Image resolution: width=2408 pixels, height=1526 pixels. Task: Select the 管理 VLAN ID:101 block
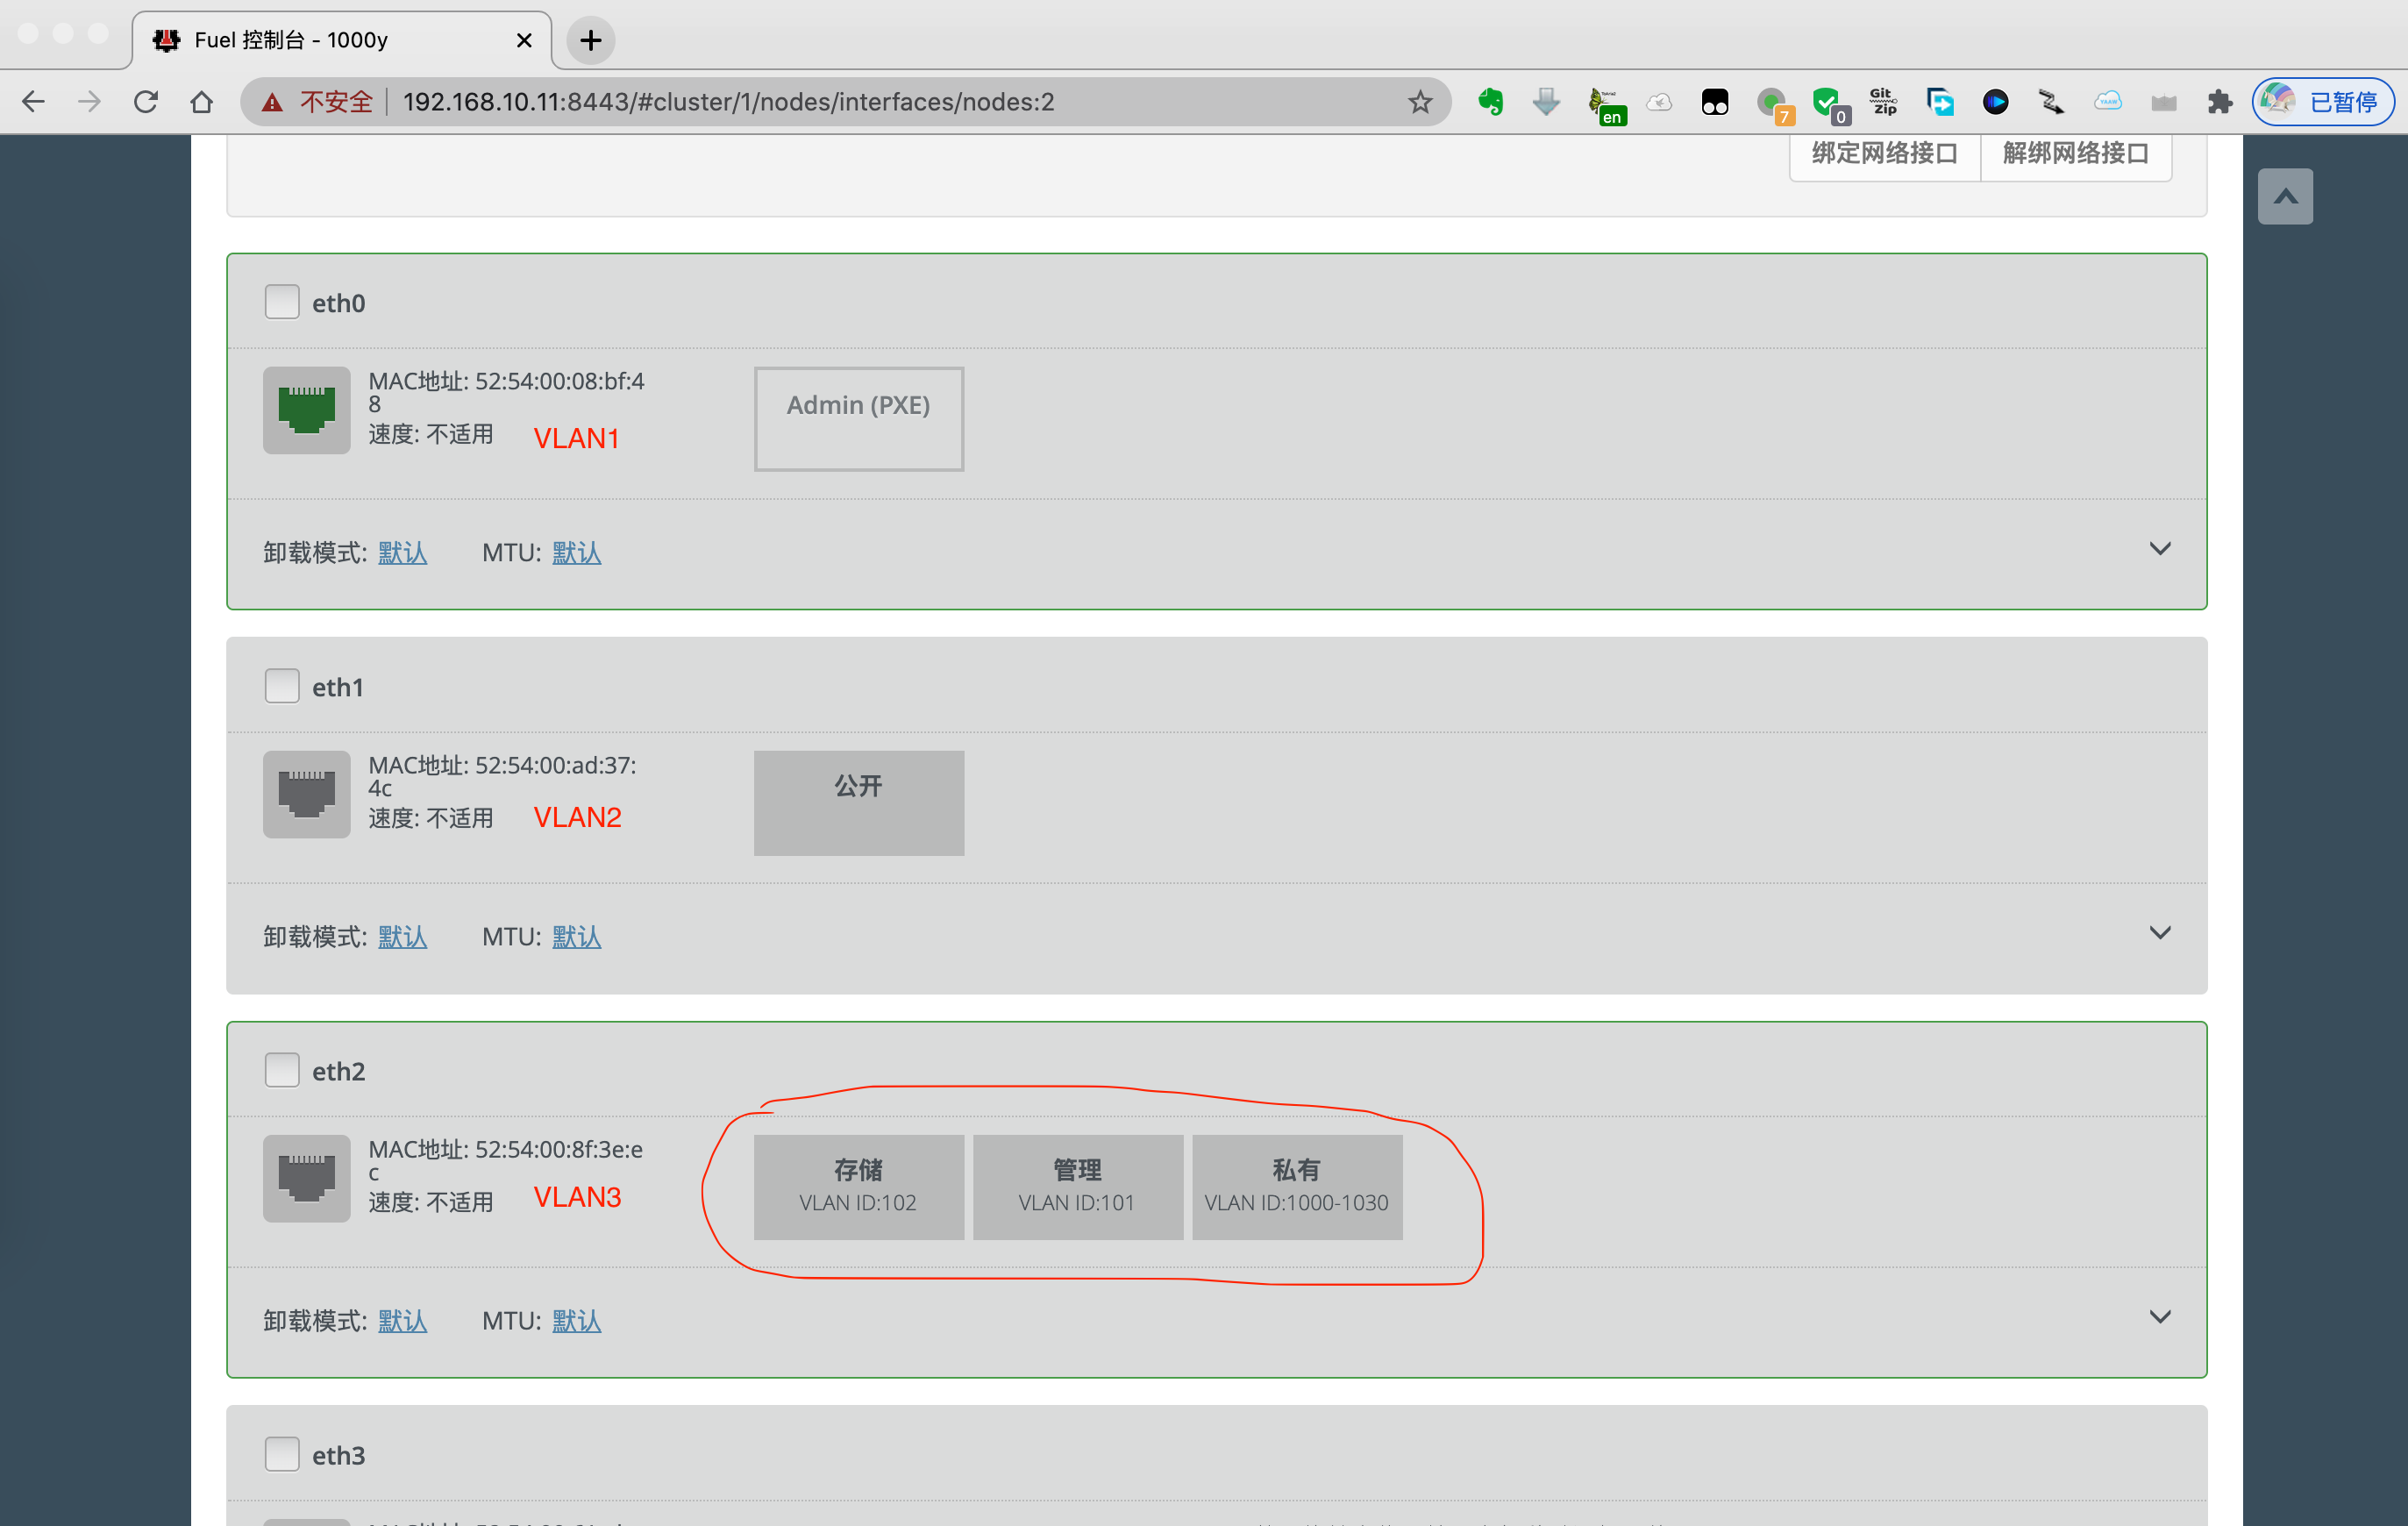1078,1187
